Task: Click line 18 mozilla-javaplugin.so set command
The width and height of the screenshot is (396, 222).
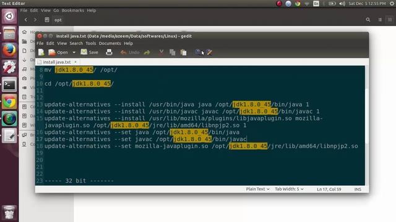Action: pyautogui.click(x=201, y=146)
